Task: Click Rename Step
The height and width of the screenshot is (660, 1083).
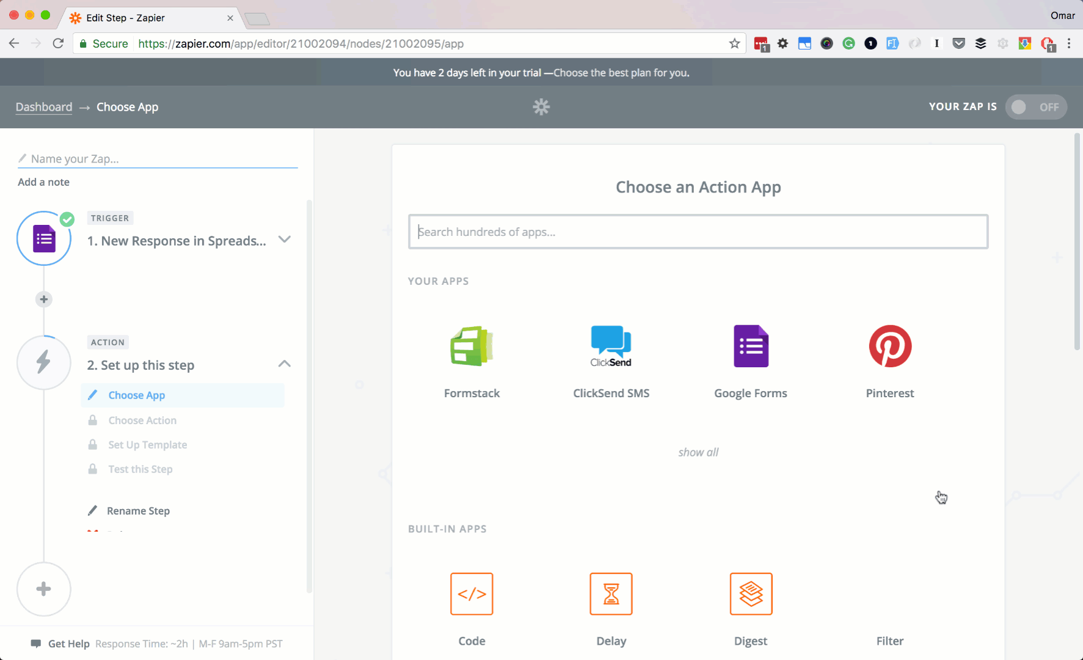Action: [x=138, y=511]
